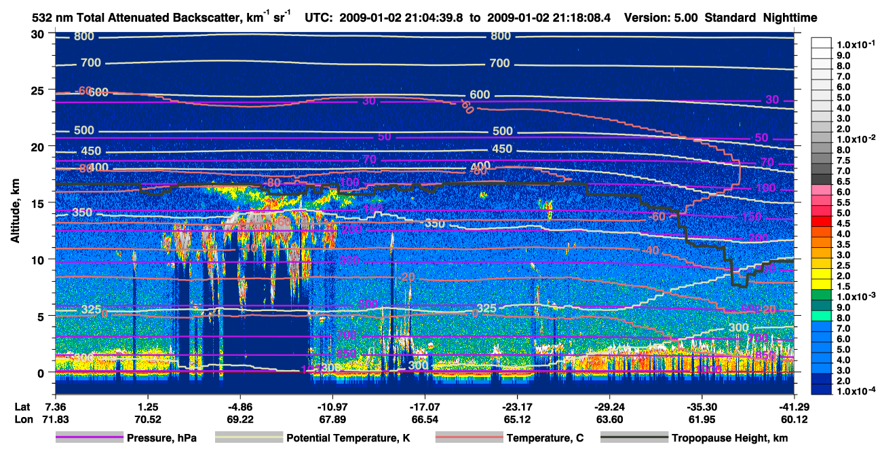Click the bright aqua colorbar swatch

822,316
